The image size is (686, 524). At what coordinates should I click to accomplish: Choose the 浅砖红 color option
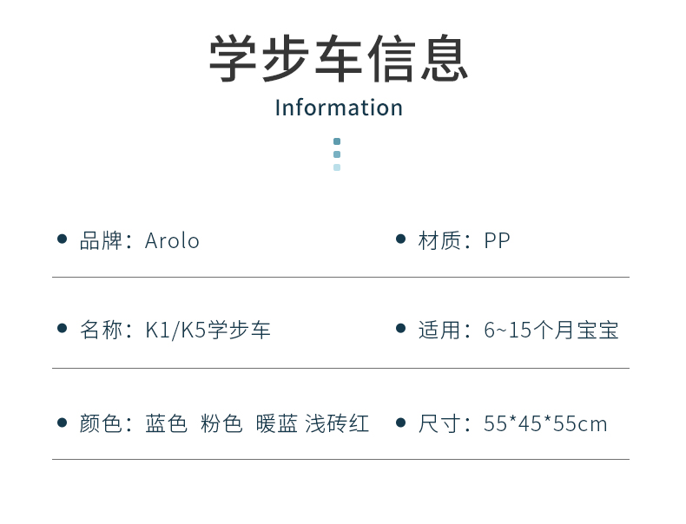point(337,423)
